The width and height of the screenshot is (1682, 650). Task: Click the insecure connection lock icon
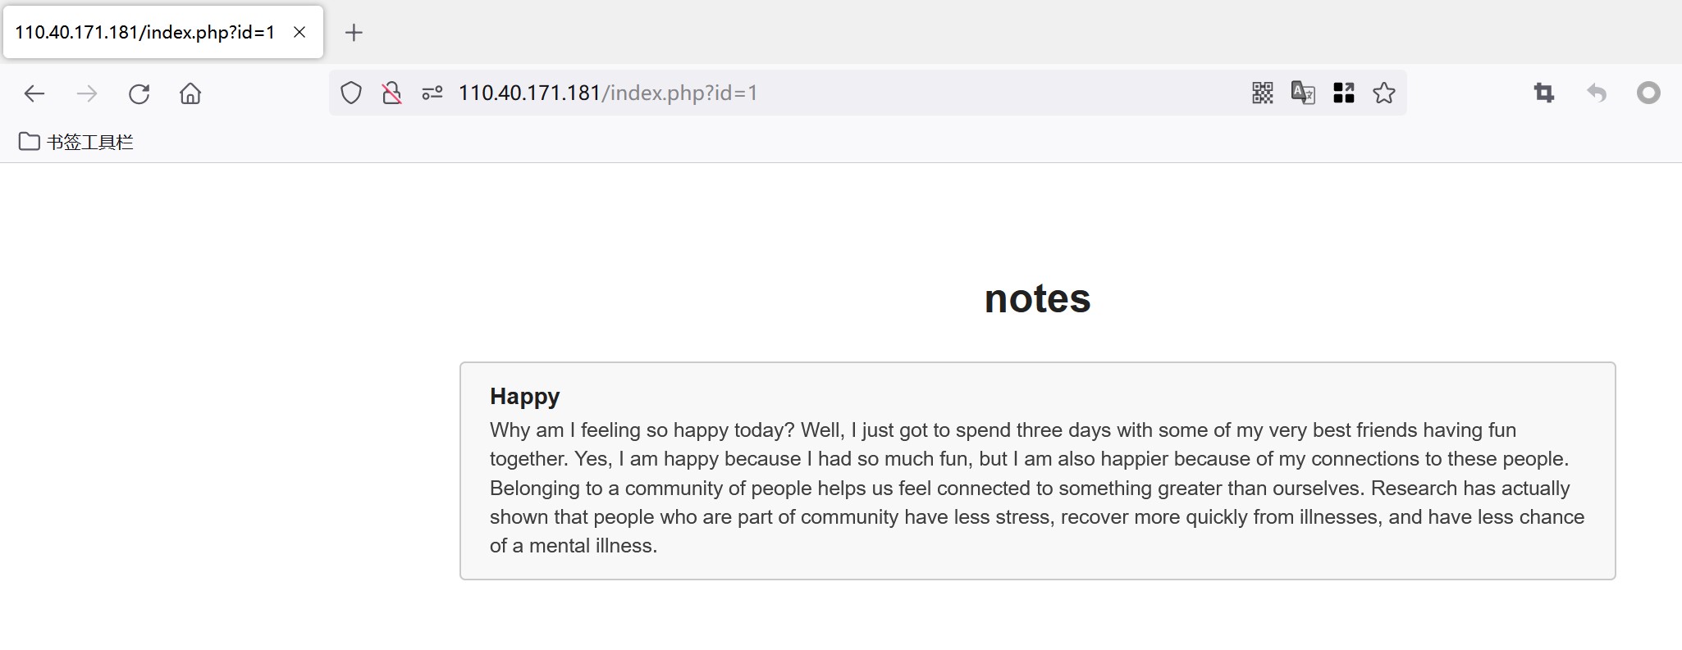pyautogui.click(x=391, y=93)
